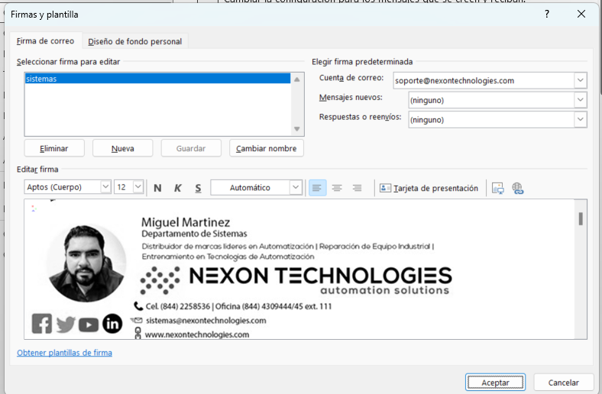Toggle underline formatting S button

198,188
